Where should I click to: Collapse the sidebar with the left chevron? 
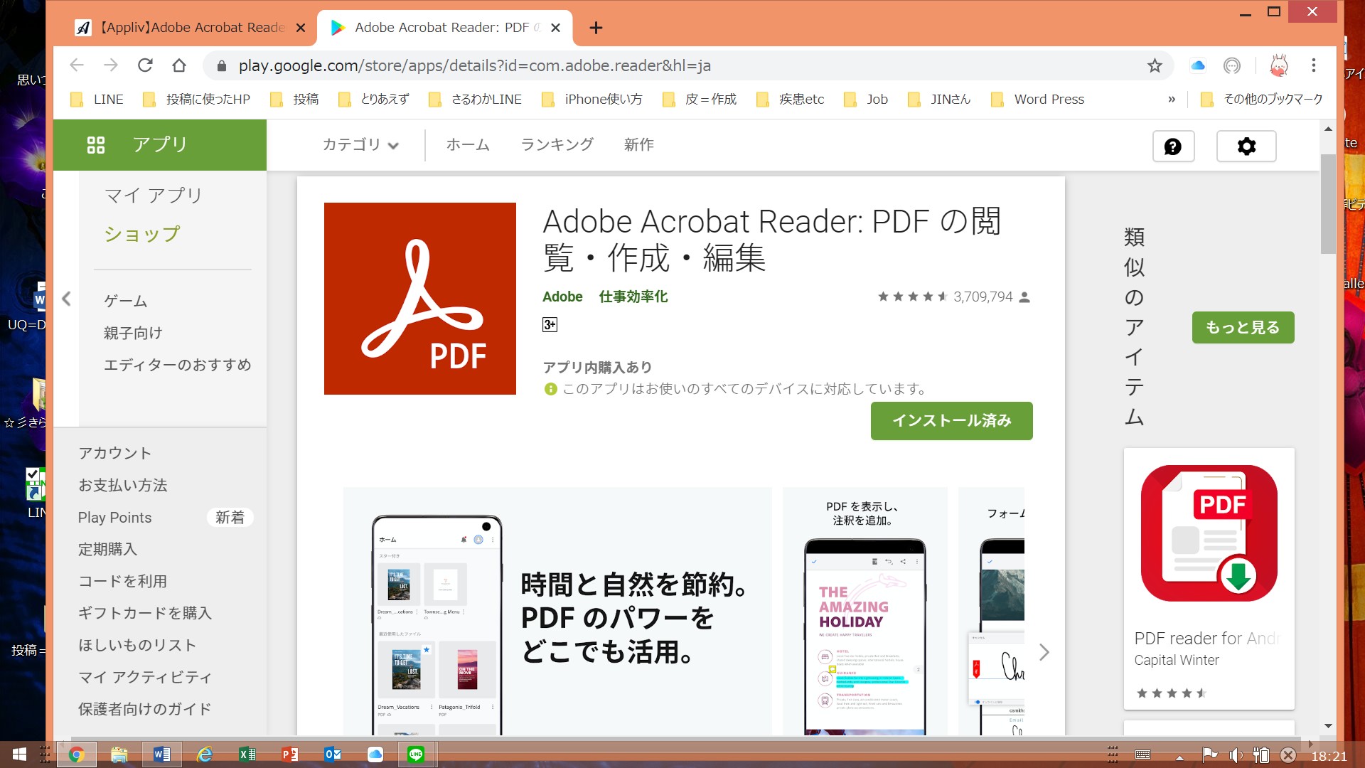click(66, 299)
